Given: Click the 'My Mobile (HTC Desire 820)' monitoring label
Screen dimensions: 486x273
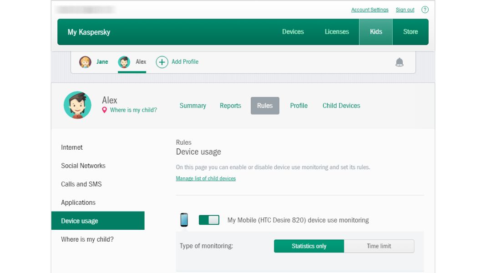Looking at the screenshot, I should [x=298, y=220].
